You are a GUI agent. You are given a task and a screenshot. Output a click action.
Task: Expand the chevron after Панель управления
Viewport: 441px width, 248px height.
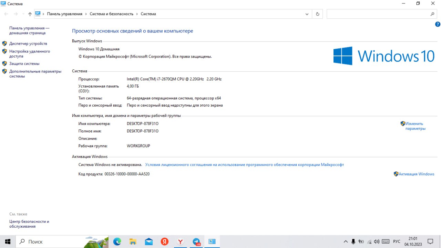click(86, 14)
